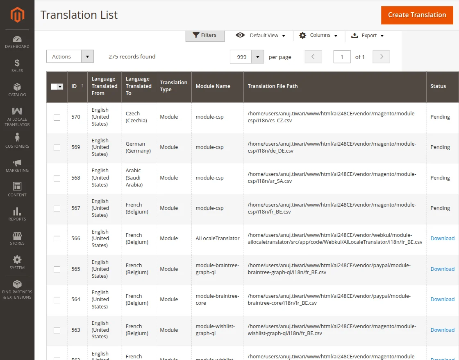Click the Magento logo icon
Screen dimensions: 459x360
17,15
